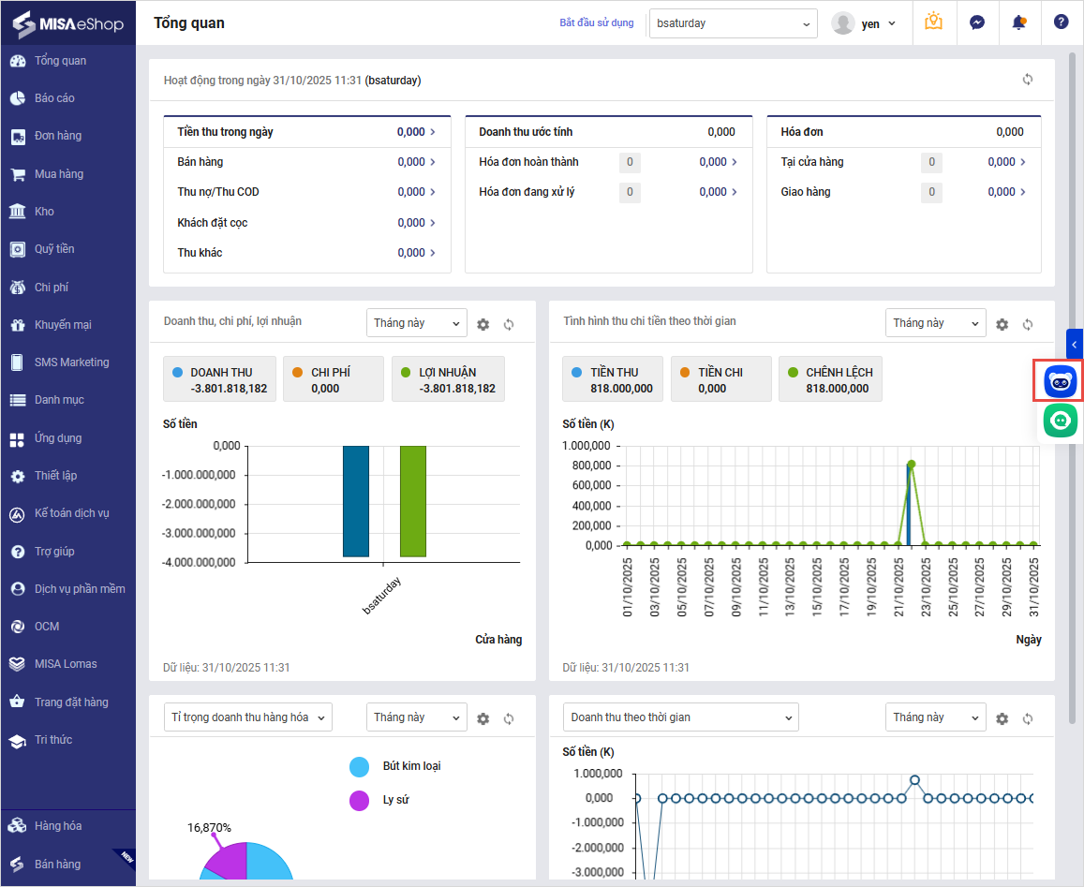Click the blue AI assistant robot icon
This screenshot has height=887, width=1084.
(1061, 381)
